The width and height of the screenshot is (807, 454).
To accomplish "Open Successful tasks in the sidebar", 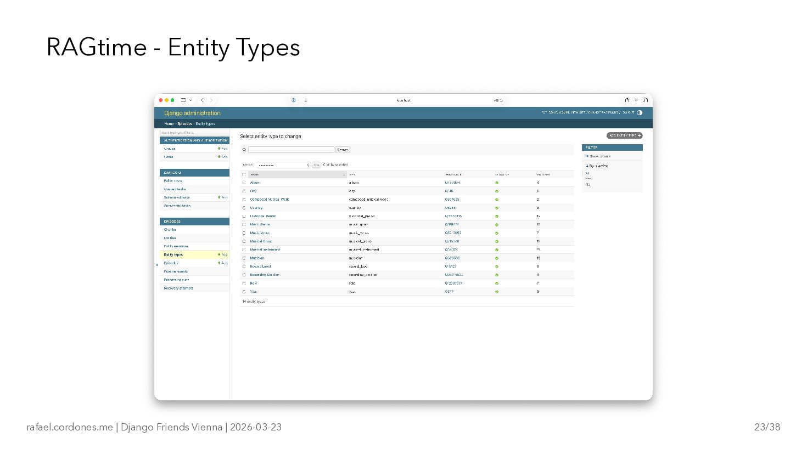I will tap(177, 206).
